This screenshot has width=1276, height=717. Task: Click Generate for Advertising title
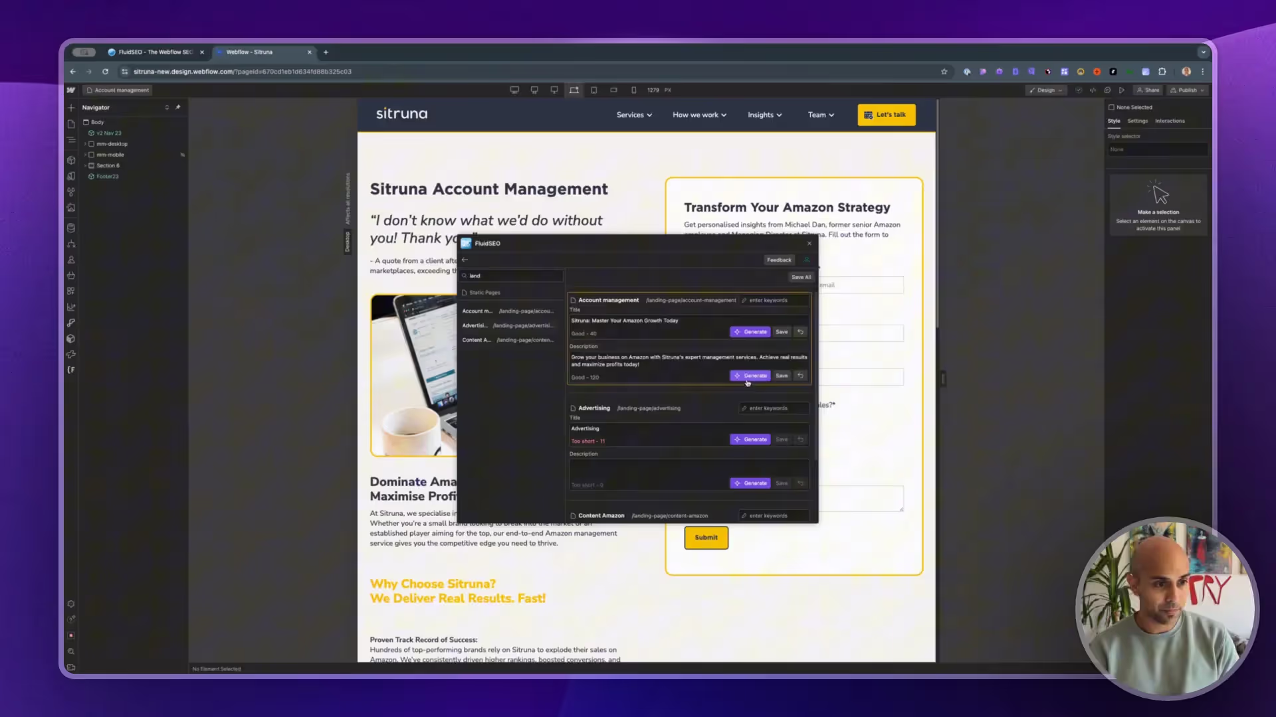click(750, 439)
